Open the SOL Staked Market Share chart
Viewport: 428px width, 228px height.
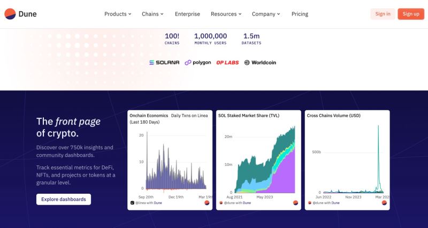point(258,160)
